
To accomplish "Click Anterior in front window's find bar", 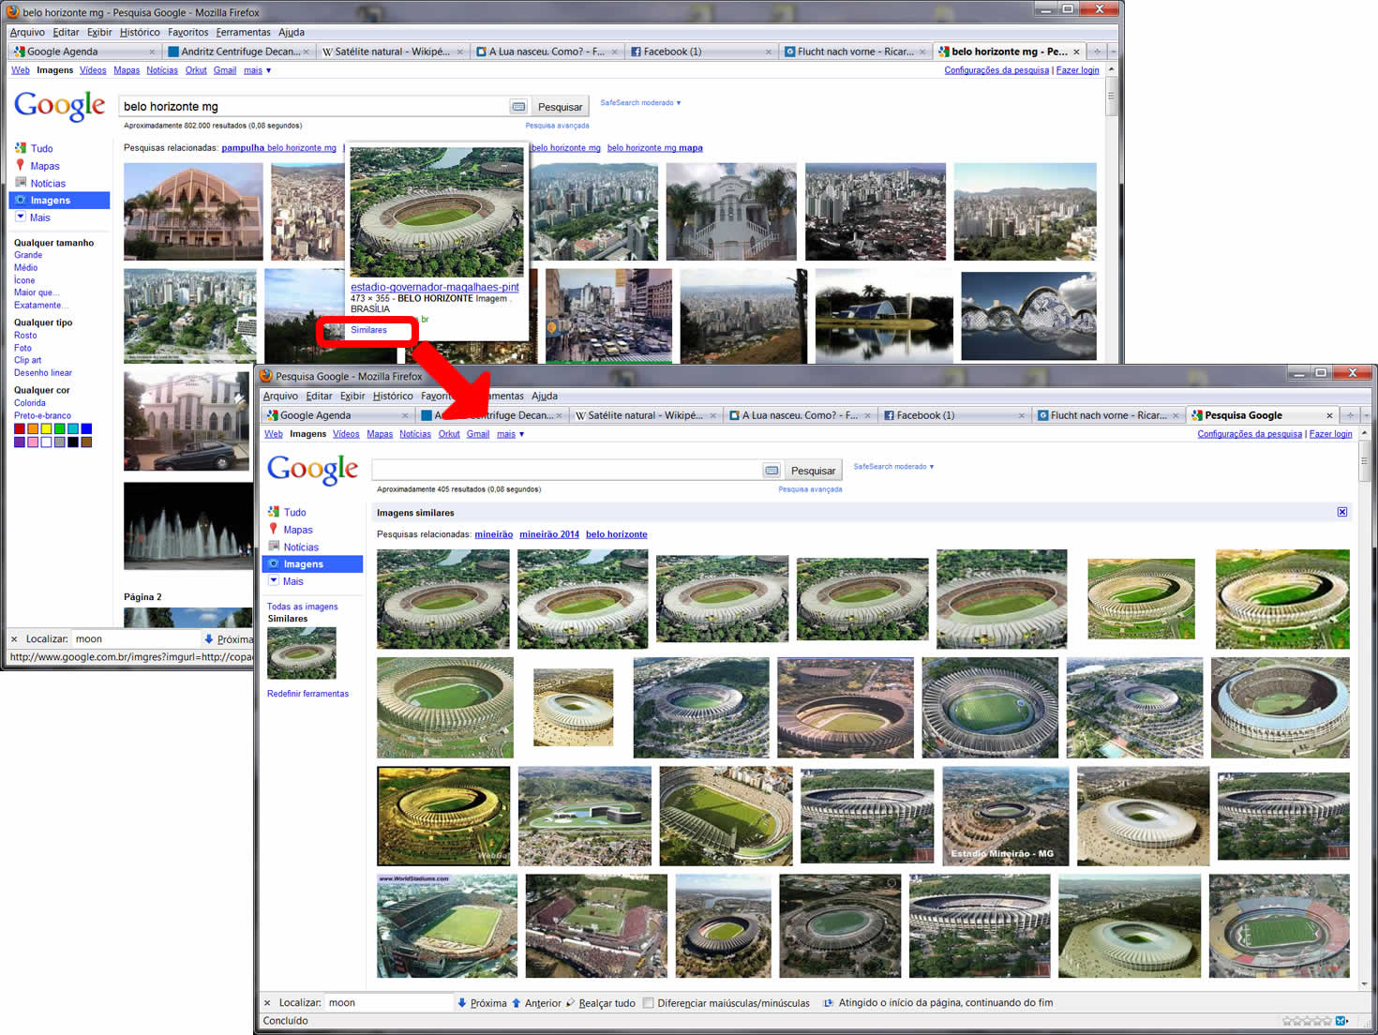I will (536, 1003).
